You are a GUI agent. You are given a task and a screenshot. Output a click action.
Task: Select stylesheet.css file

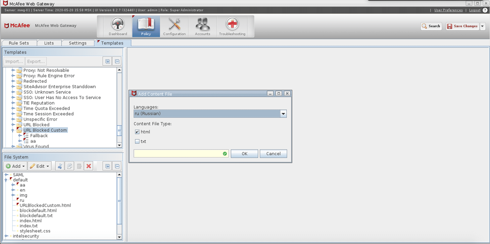coord(35,231)
